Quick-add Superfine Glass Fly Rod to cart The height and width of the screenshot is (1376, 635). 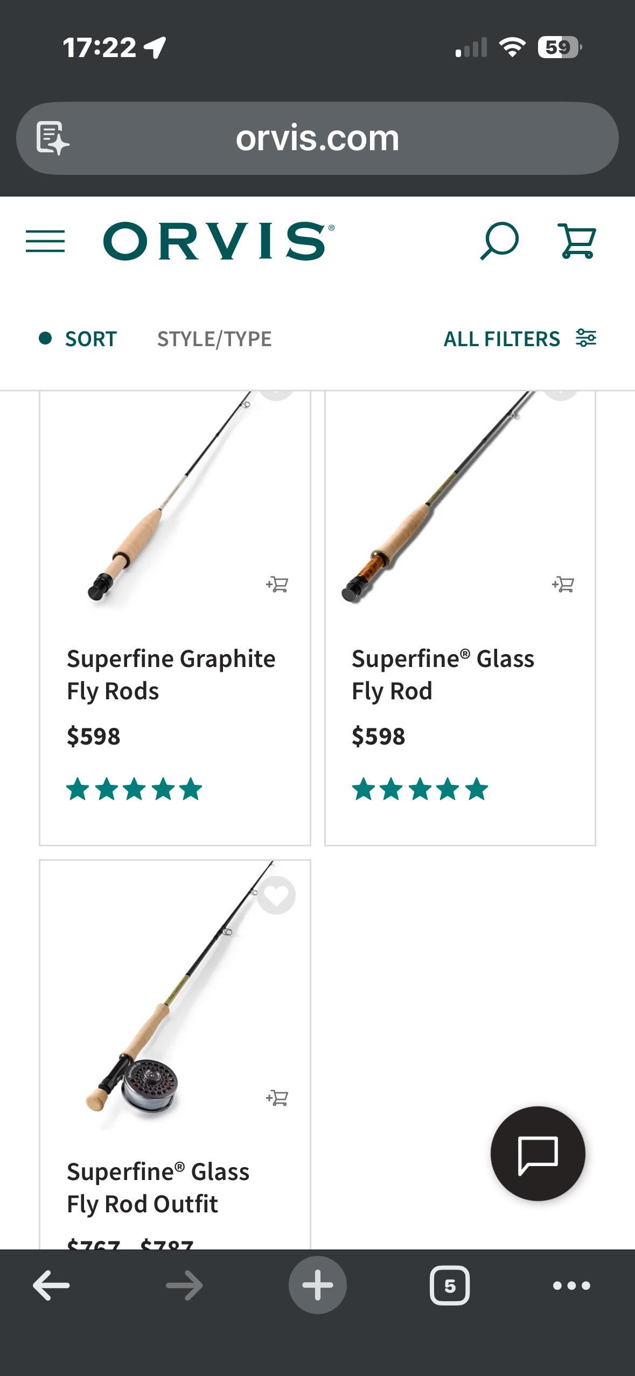563,584
